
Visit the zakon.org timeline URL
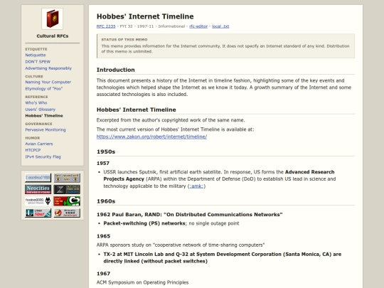click(x=151, y=137)
